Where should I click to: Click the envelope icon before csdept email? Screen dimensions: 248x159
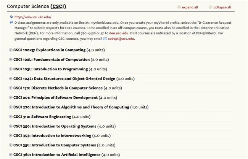point(105,39)
